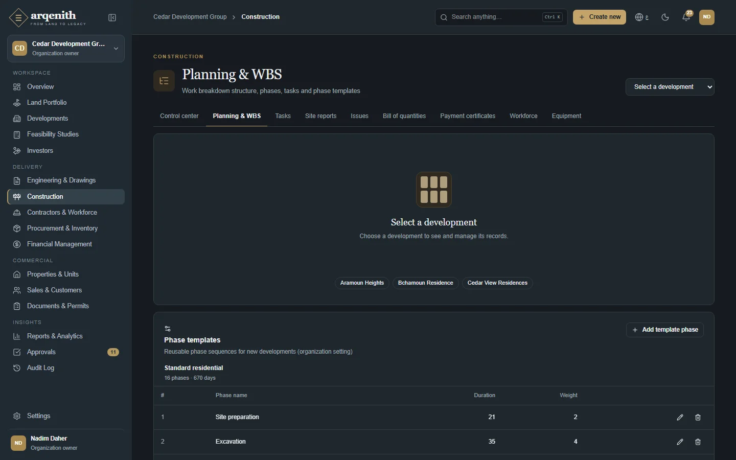Toggle dark mode moon icon
Image resolution: width=736 pixels, height=460 pixels.
665,17
